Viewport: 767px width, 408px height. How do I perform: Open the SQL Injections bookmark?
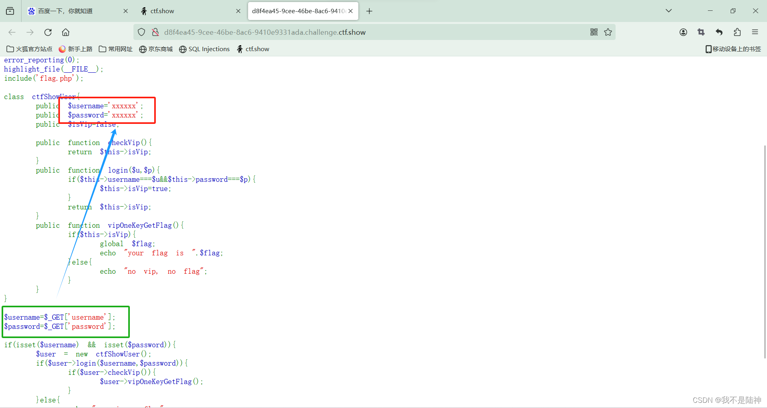(x=205, y=49)
